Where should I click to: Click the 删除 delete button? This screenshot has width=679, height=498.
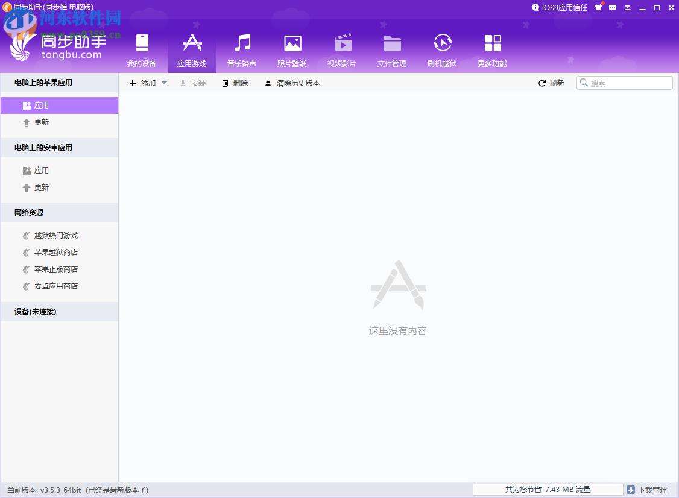tap(235, 83)
